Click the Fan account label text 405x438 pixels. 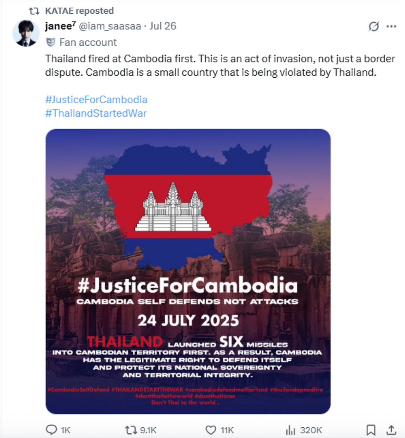88,42
